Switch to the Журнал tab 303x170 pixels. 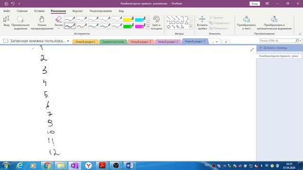pyautogui.click(x=77, y=11)
